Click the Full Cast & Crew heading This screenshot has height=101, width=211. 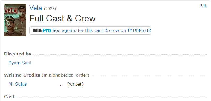pos(63,18)
